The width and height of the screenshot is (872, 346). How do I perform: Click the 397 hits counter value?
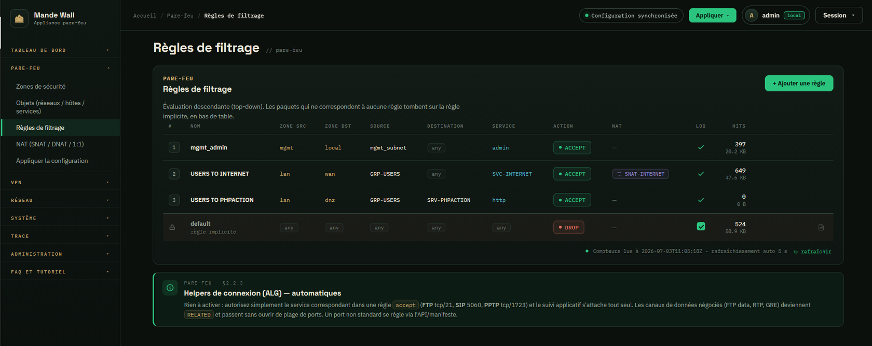[740, 144]
